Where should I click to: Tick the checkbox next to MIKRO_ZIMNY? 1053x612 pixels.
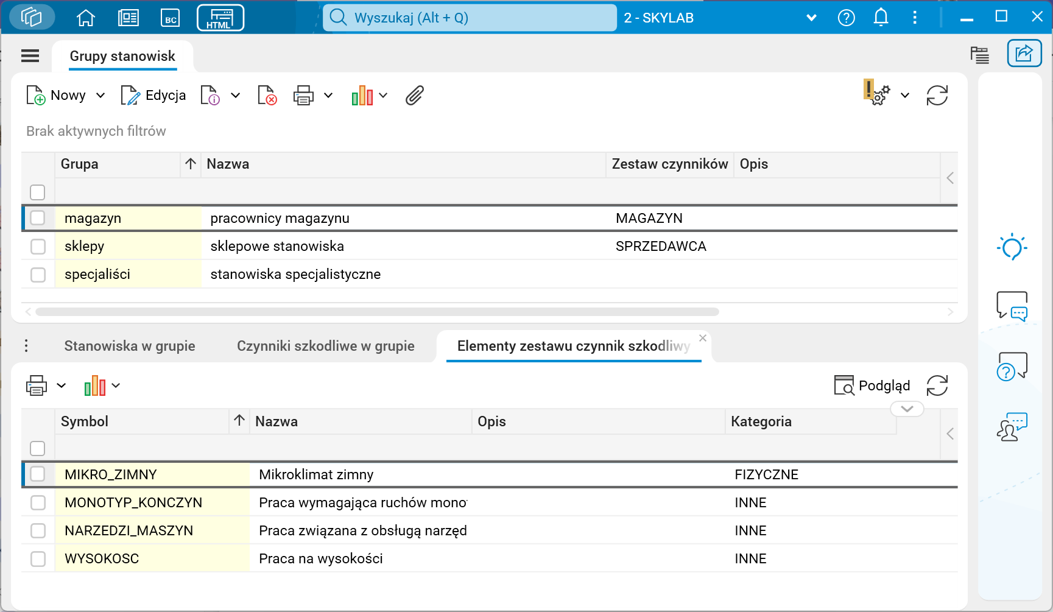(38, 474)
